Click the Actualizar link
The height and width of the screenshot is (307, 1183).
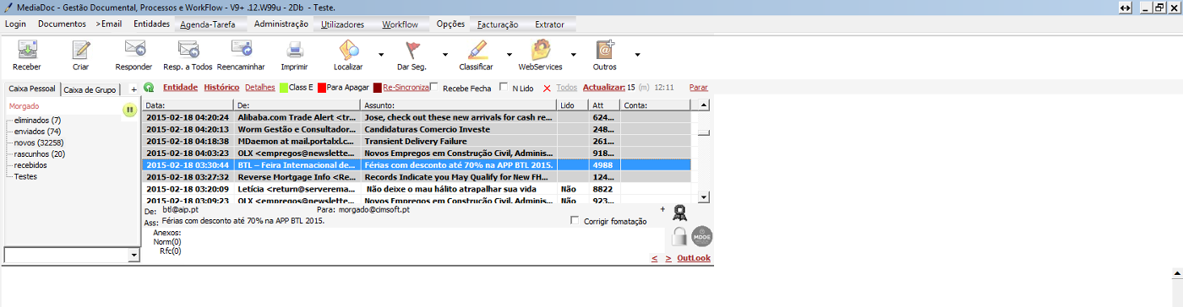pos(603,87)
